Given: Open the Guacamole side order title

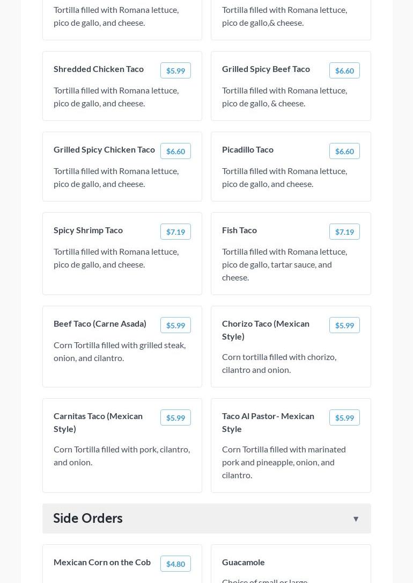Looking at the screenshot, I should [243, 562].
